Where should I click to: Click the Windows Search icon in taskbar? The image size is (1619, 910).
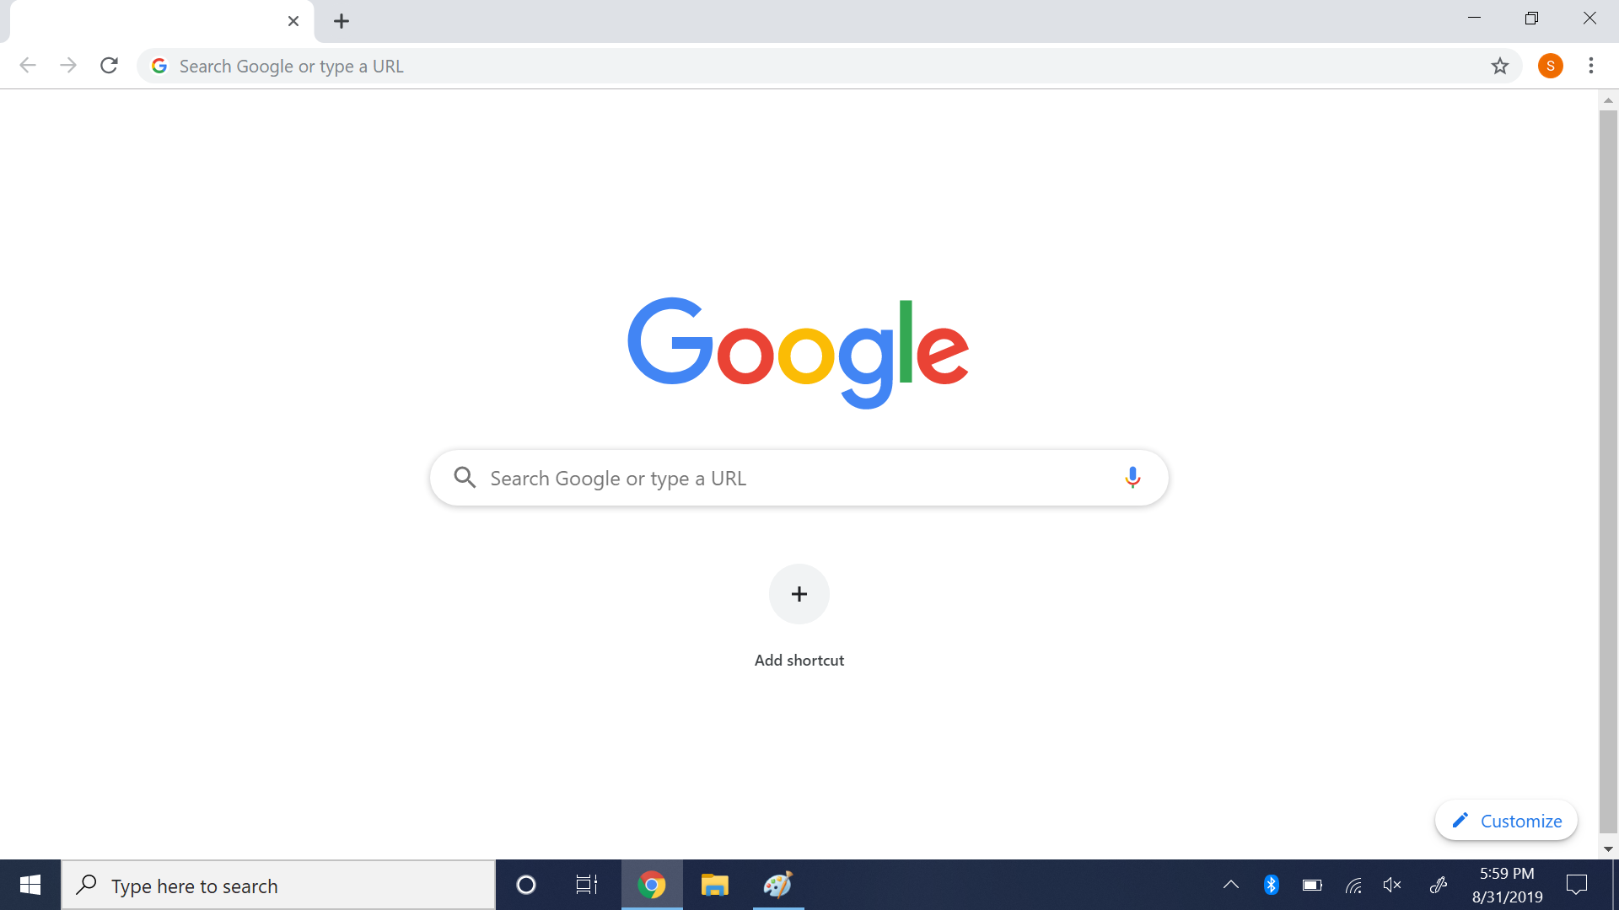coord(87,886)
